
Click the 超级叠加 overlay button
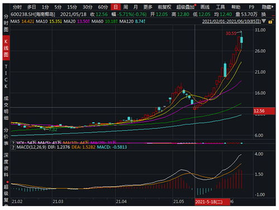click(x=185, y=7)
